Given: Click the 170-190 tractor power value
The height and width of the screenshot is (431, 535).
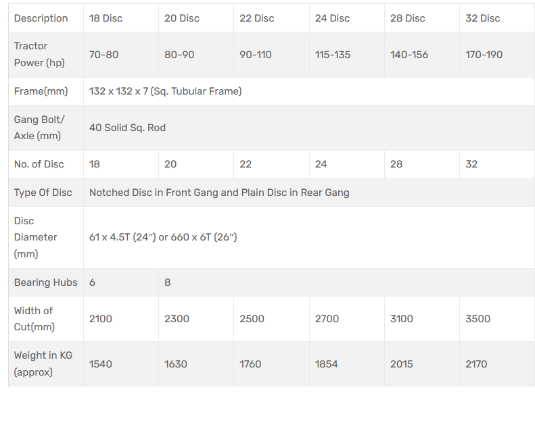Looking at the screenshot, I should click(484, 55).
